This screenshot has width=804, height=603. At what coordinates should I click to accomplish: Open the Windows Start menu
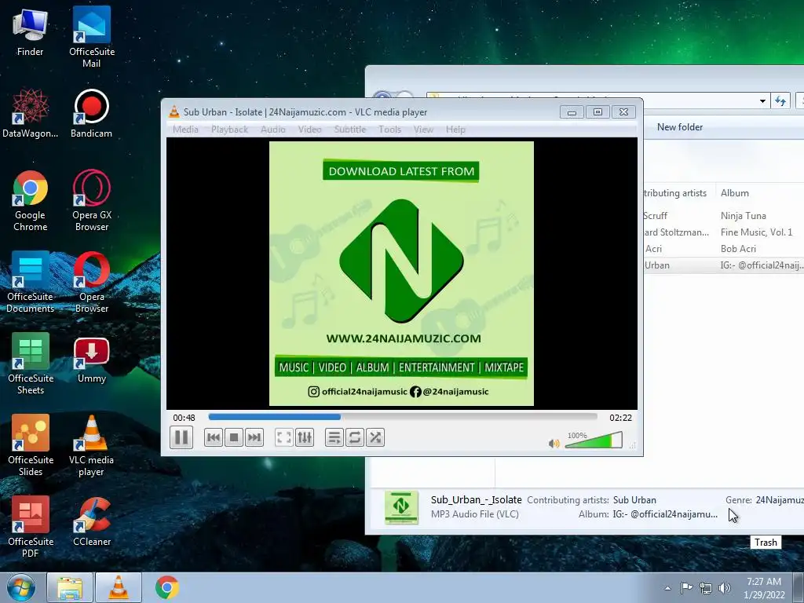(21, 587)
